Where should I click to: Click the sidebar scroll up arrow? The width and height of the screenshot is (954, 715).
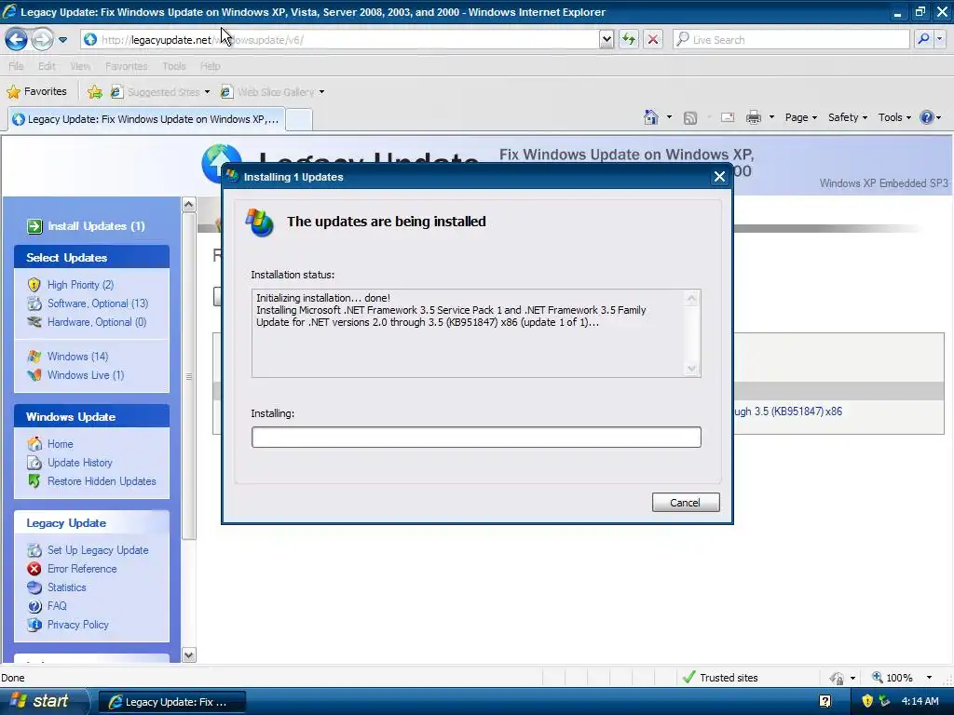188,204
